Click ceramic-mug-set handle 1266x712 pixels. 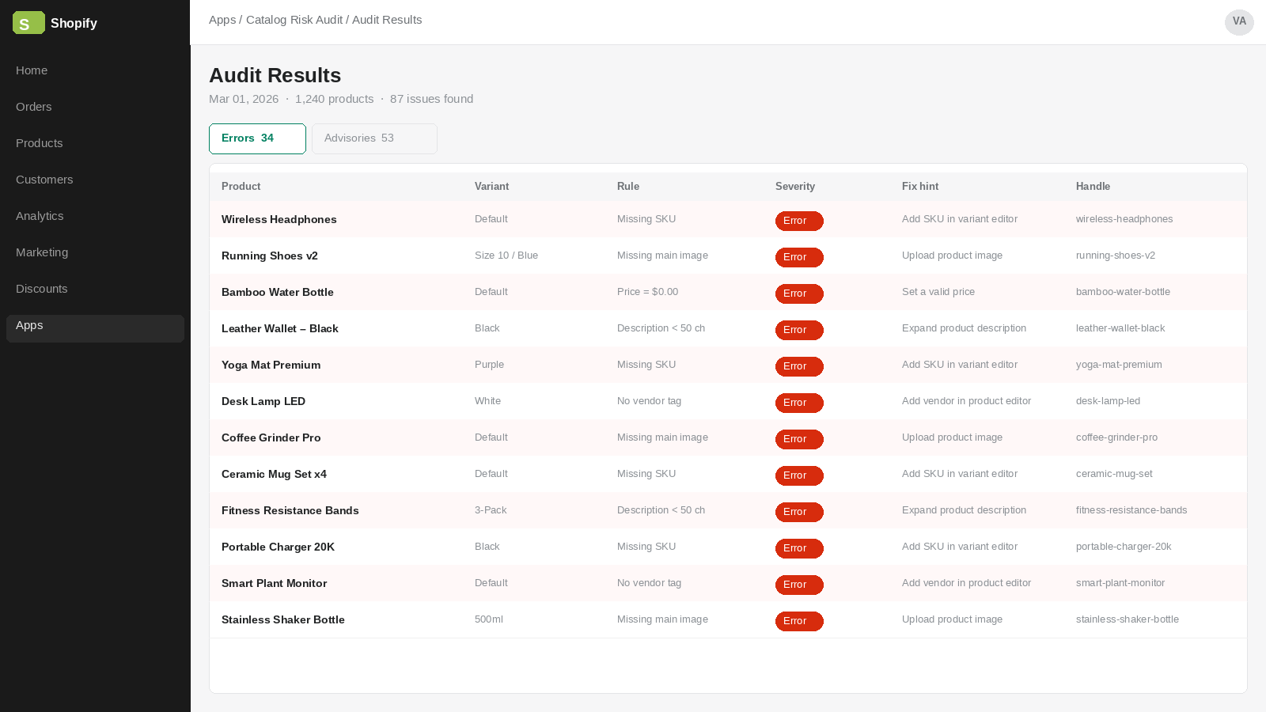pos(1114,474)
